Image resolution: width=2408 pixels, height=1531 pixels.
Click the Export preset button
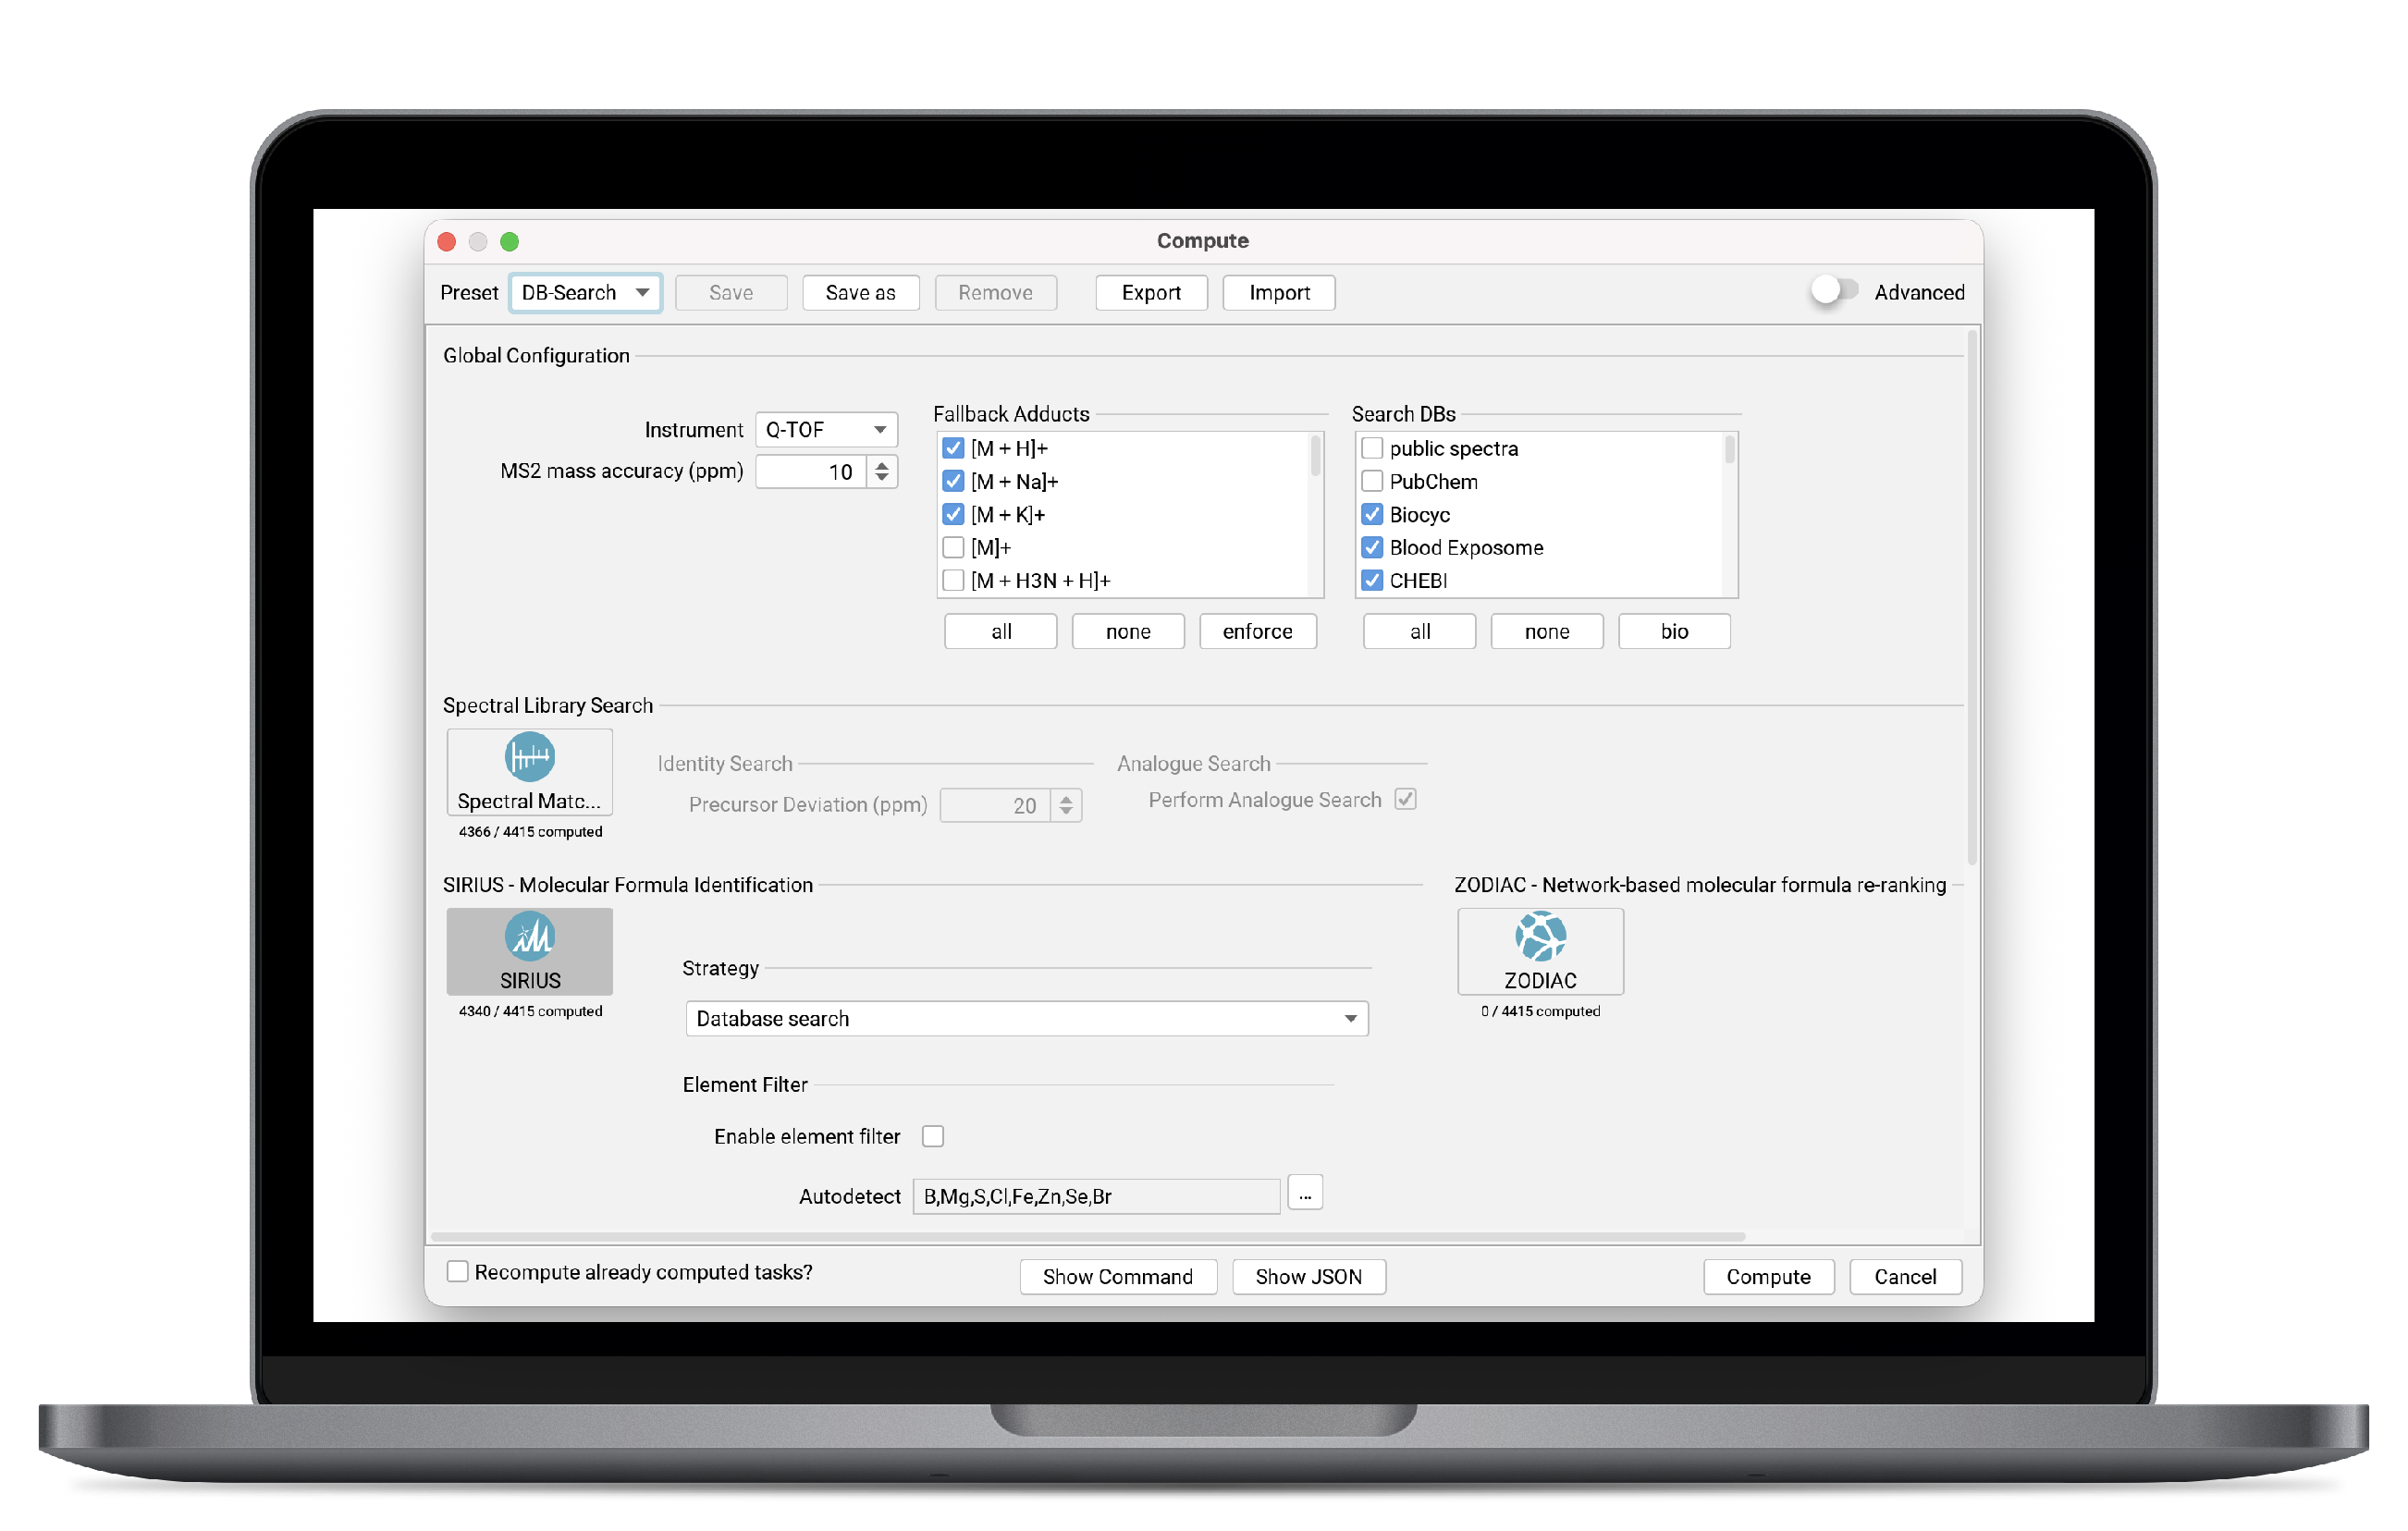coord(1151,293)
